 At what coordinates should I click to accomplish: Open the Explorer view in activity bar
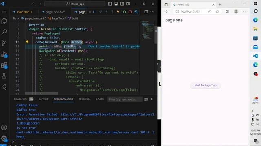[x=4, y=21]
